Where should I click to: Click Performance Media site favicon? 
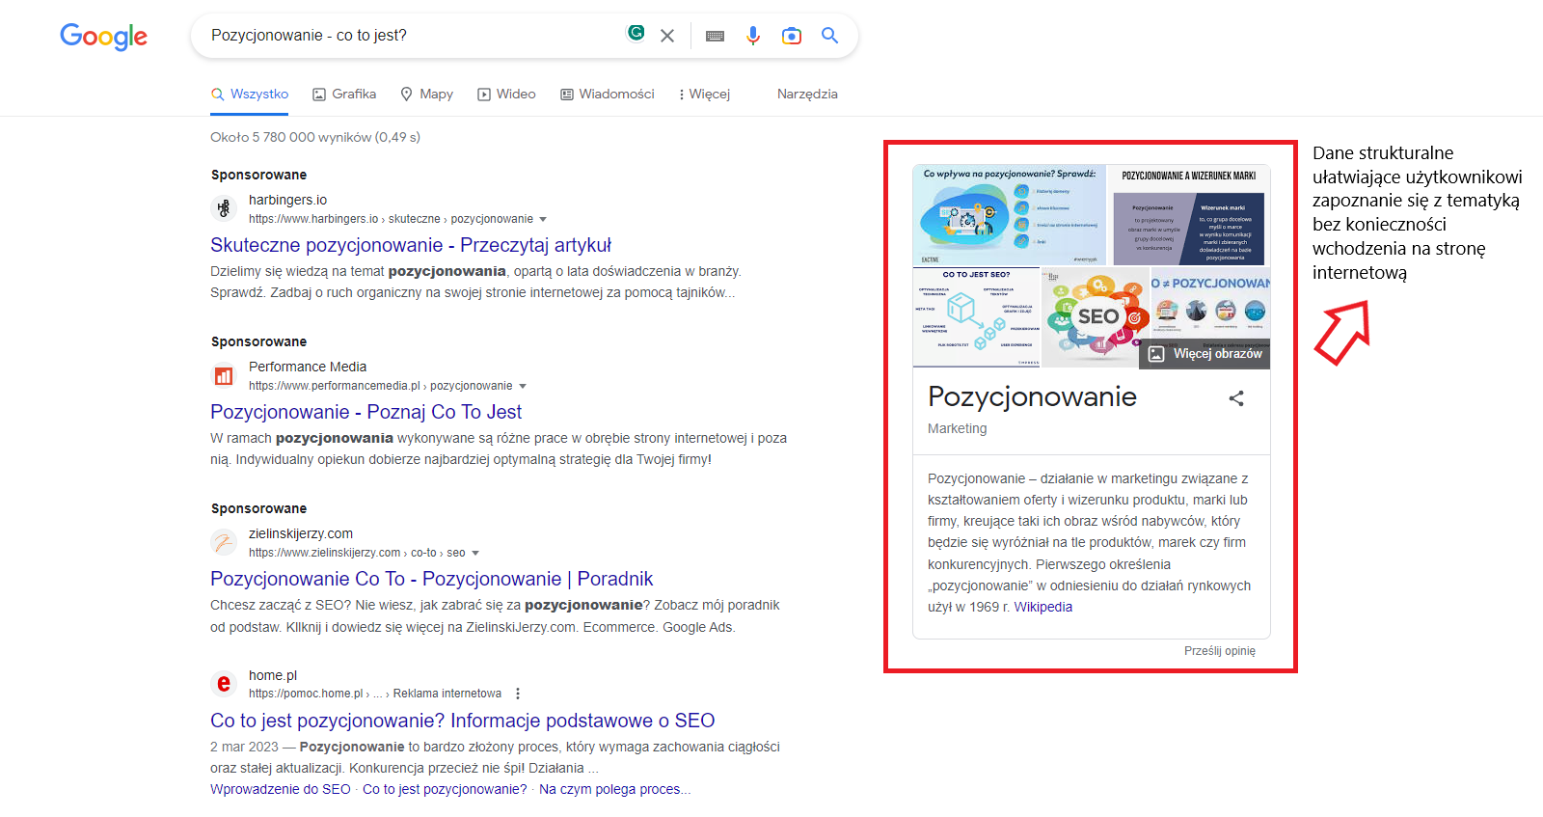[224, 375]
